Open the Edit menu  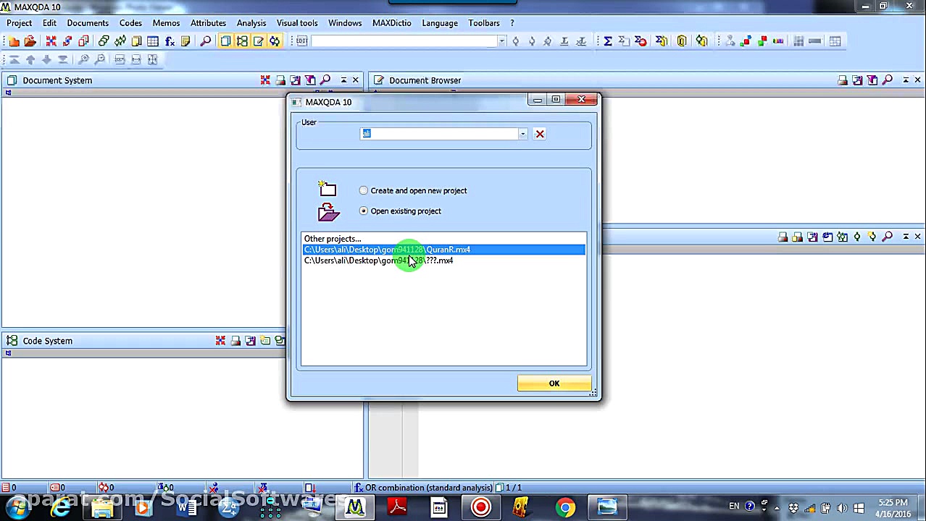point(49,23)
